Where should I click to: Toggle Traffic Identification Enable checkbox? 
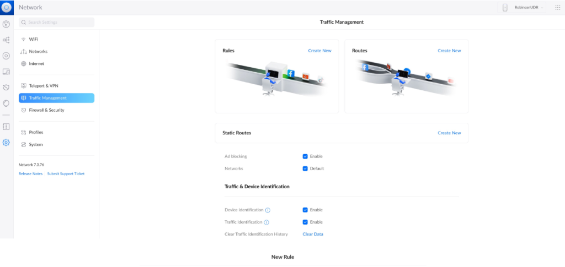coord(305,222)
